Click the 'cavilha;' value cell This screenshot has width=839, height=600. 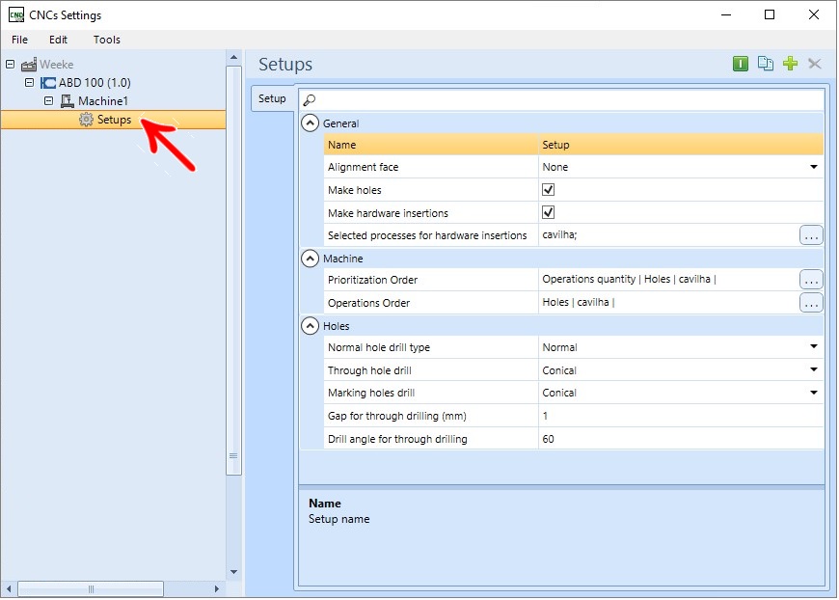tap(669, 235)
